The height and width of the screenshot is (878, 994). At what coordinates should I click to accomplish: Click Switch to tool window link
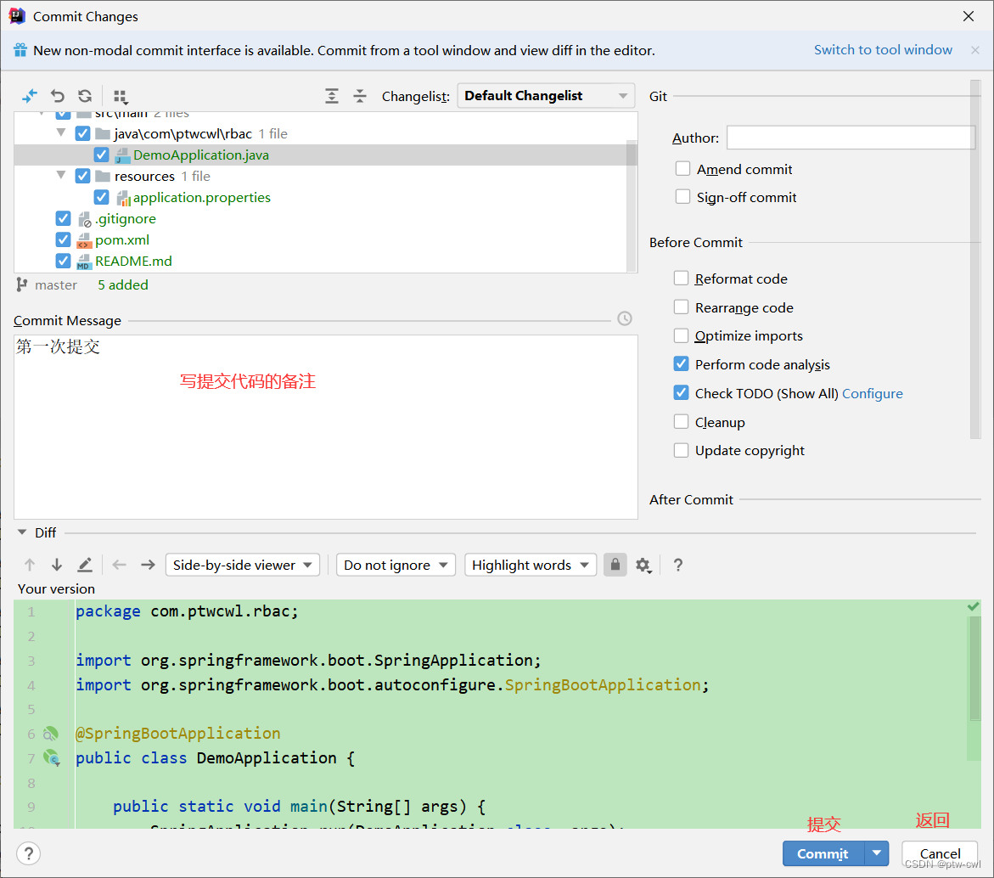coord(883,50)
